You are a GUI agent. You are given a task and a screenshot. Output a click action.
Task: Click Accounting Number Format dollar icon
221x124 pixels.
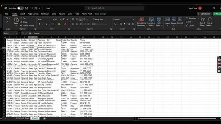[115, 24]
